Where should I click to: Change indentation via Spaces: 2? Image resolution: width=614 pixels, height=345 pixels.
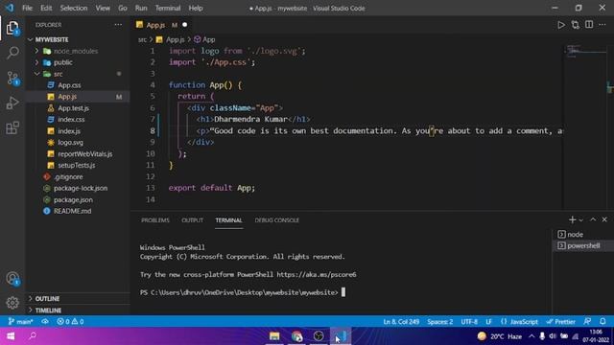[x=440, y=322]
